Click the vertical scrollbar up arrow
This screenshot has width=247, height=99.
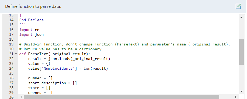tap(241, 17)
